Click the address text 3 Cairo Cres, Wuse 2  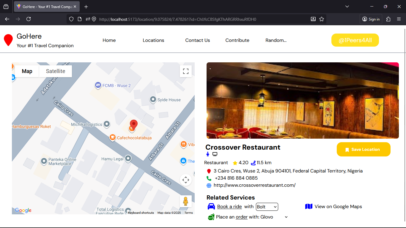pyautogui.click(x=288, y=171)
